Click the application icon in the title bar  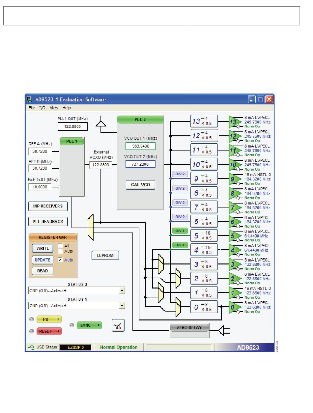[29, 99]
